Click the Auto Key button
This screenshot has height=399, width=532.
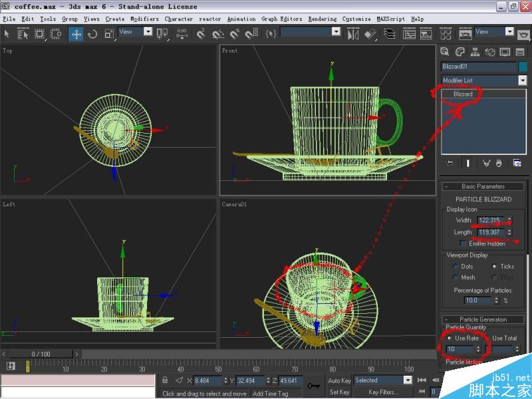339,380
